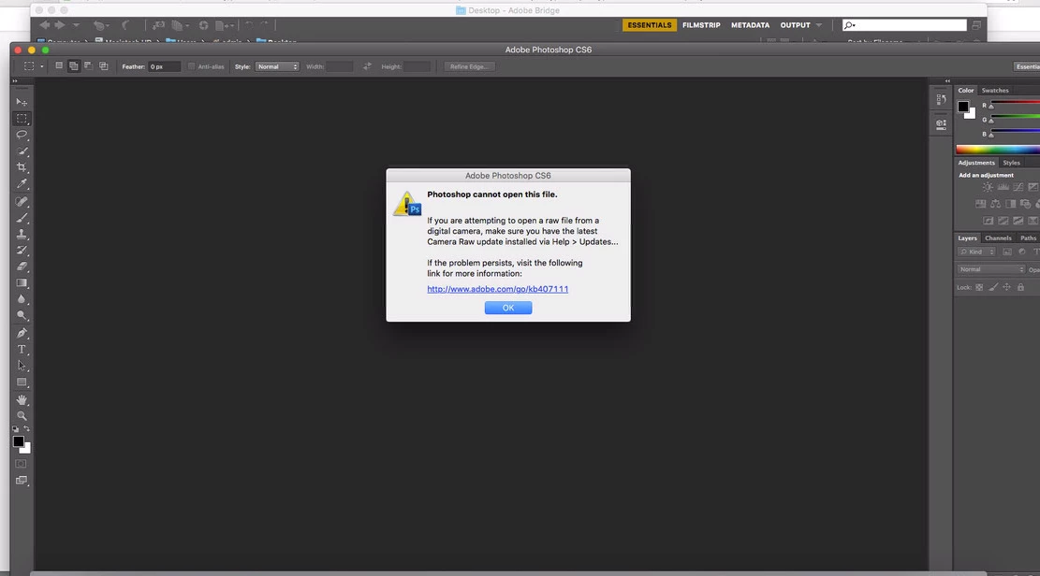Image resolution: width=1040 pixels, height=576 pixels.
Task: Select the History Brush tool
Action: click(22, 251)
